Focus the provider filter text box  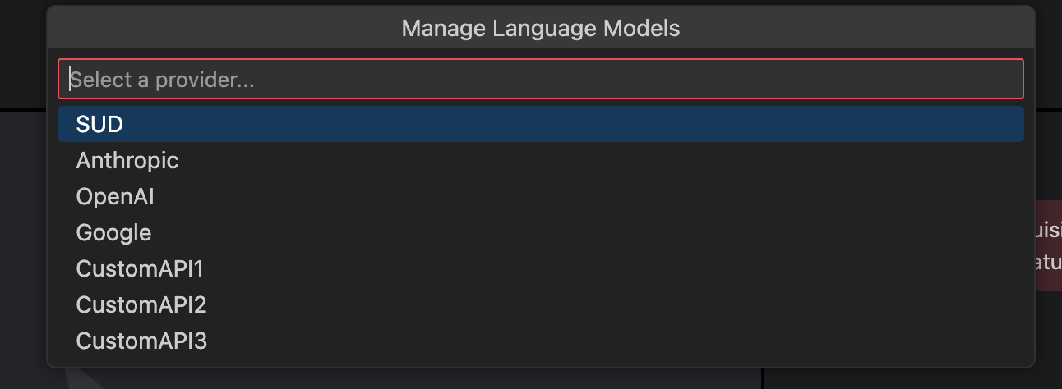coord(540,80)
